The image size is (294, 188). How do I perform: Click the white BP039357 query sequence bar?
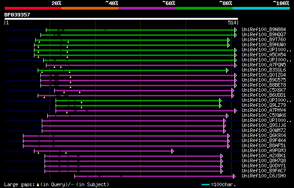pyautogui.click(x=121, y=19)
